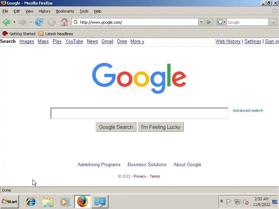The image size is (279, 209).
Task: Open the Control Panel taskbar icon
Action: pyautogui.click(x=100, y=202)
